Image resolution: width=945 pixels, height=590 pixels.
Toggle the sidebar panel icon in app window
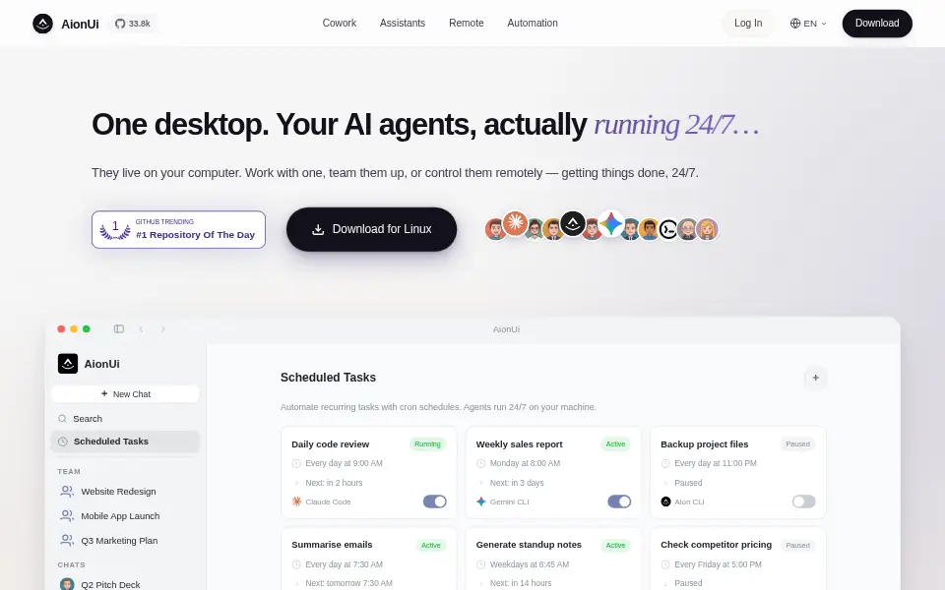click(x=119, y=328)
